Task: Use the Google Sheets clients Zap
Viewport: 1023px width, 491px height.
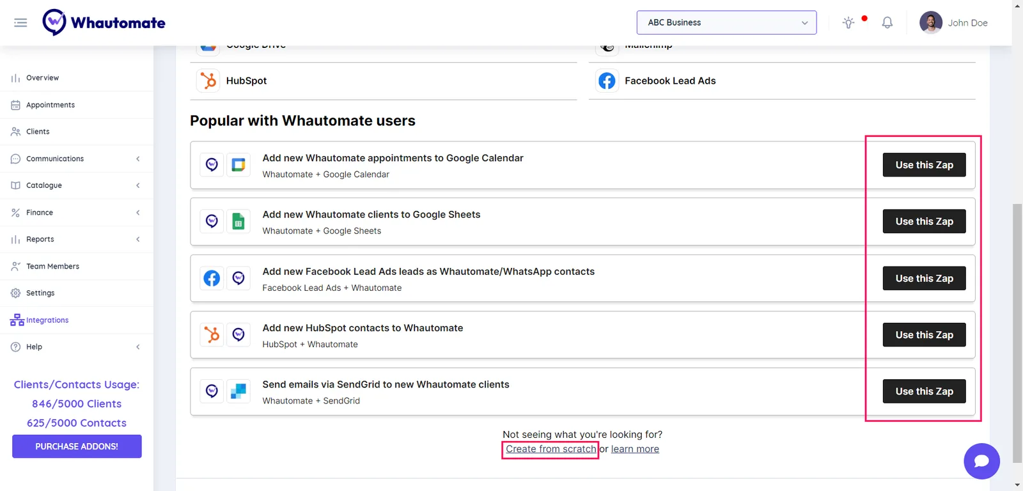Action: pos(924,221)
